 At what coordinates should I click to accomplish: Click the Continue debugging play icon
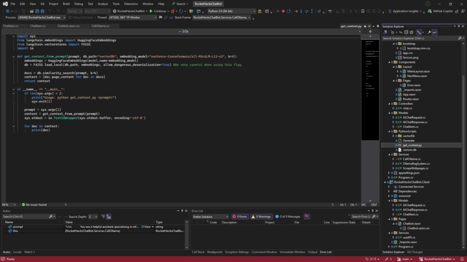[x=151, y=11]
